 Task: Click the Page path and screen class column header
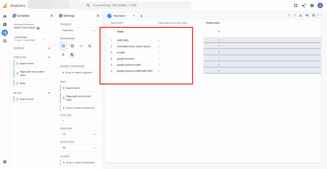173,23
